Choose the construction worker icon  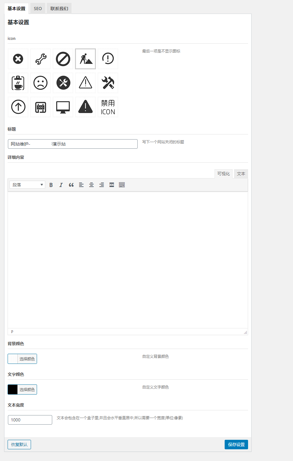pos(85,59)
